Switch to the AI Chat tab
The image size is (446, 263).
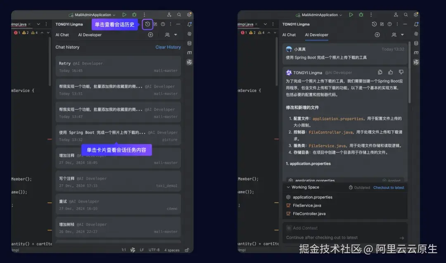(x=62, y=35)
